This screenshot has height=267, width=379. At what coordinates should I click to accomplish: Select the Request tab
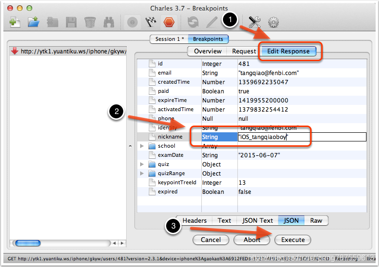click(244, 51)
